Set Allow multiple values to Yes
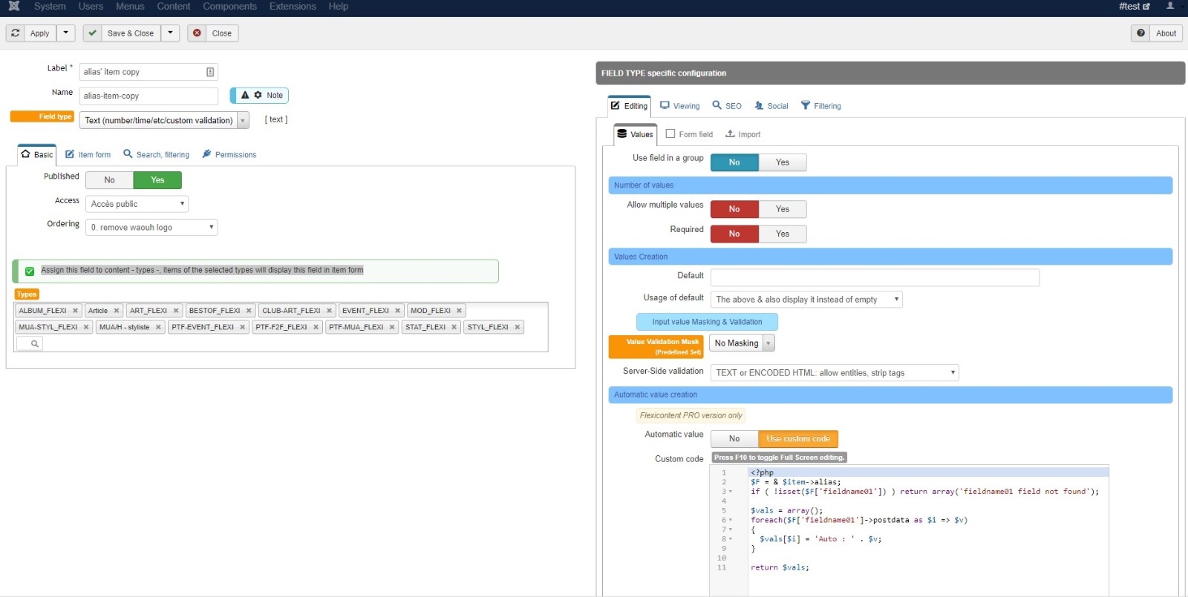 pos(783,209)
